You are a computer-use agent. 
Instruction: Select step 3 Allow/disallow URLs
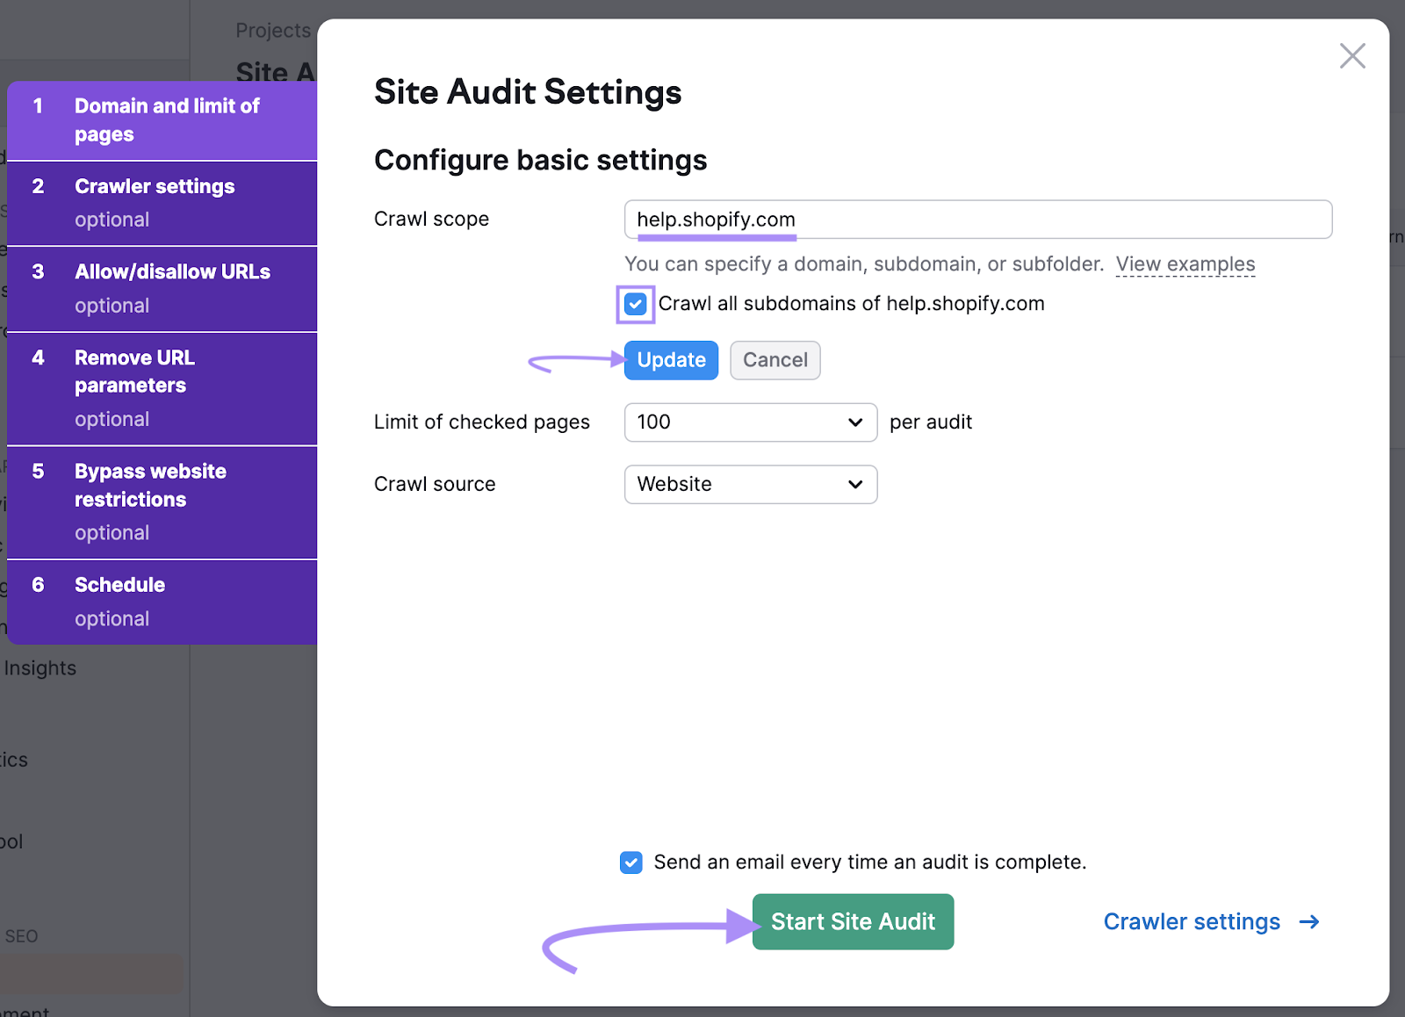[162, 287]
